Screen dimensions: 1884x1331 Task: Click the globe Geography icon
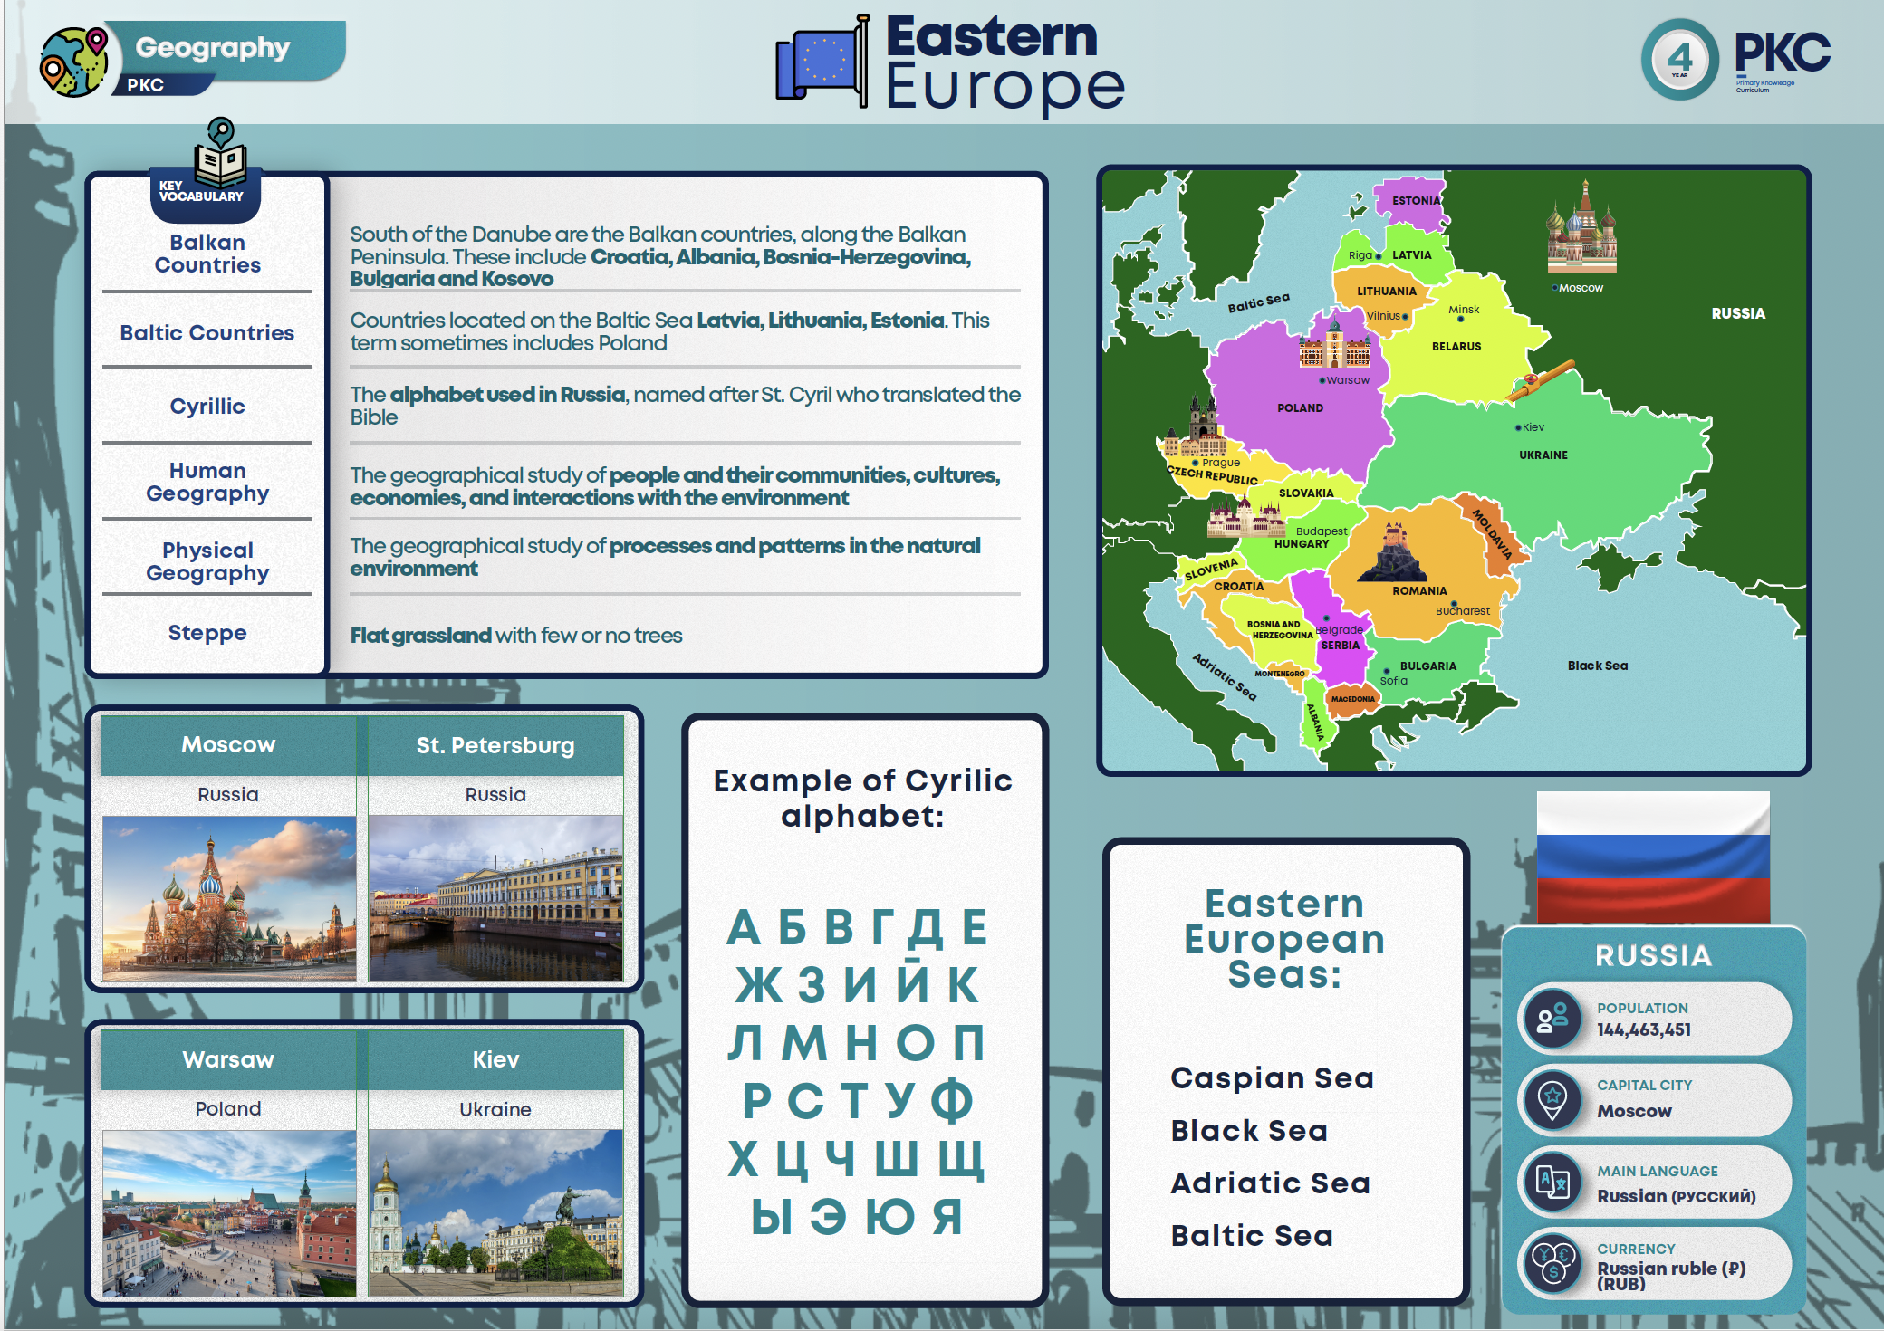click(x=74, y=62)
